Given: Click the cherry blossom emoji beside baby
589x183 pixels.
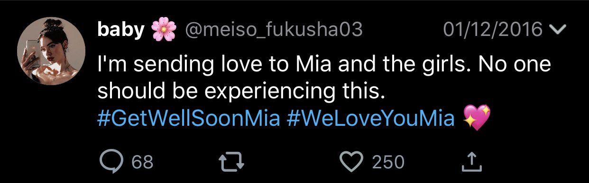Looking at the screenshot, I should pyautogui.click(x=164, y=31).
